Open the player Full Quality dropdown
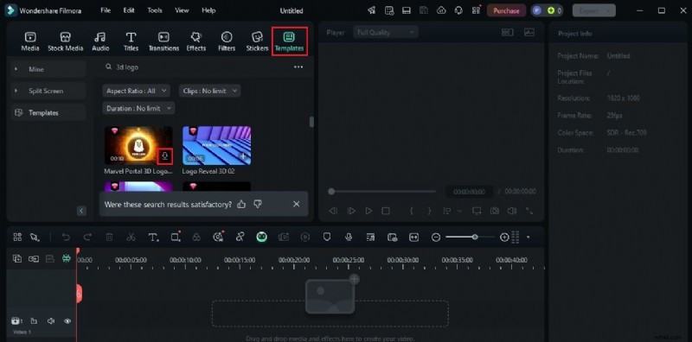Viewport: 692px width, 342px height. click(x=385, y=32)
